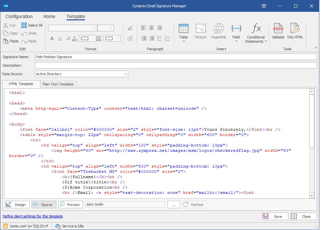The width and height of the screenshot is (324, 230).
Task: Open Define client settings for this template link
Action: click(x=33, y=216)
